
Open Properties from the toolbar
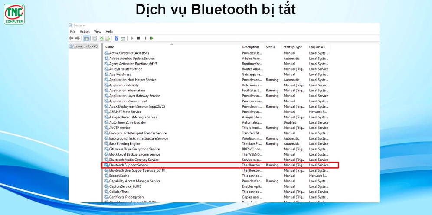95,39
